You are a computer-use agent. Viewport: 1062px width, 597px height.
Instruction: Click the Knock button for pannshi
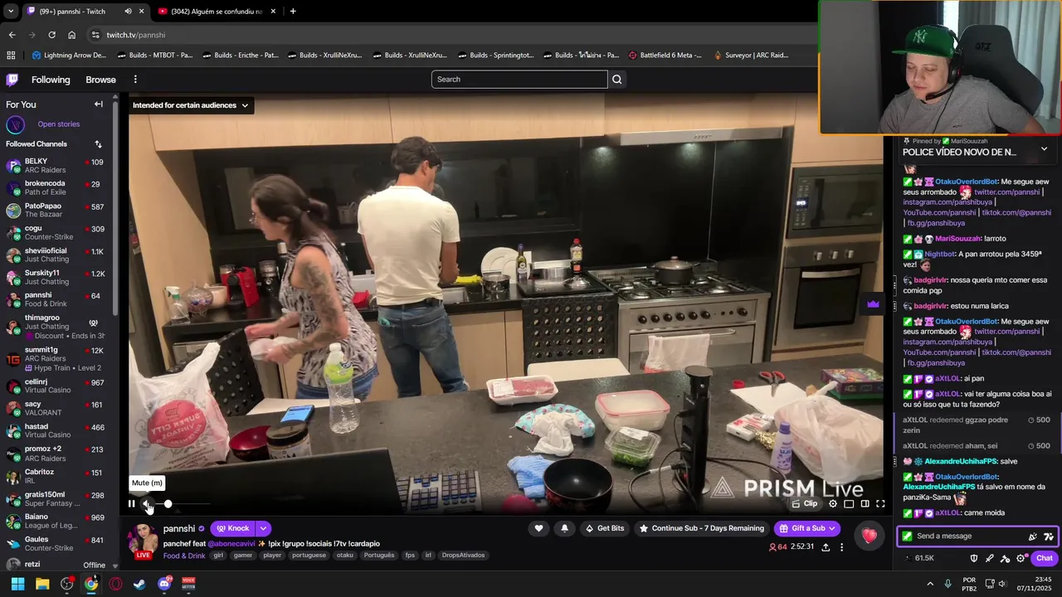click(232, 528)
